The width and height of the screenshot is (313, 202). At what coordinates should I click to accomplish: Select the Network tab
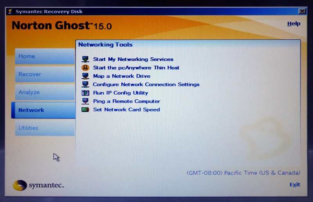click(43, 110)
